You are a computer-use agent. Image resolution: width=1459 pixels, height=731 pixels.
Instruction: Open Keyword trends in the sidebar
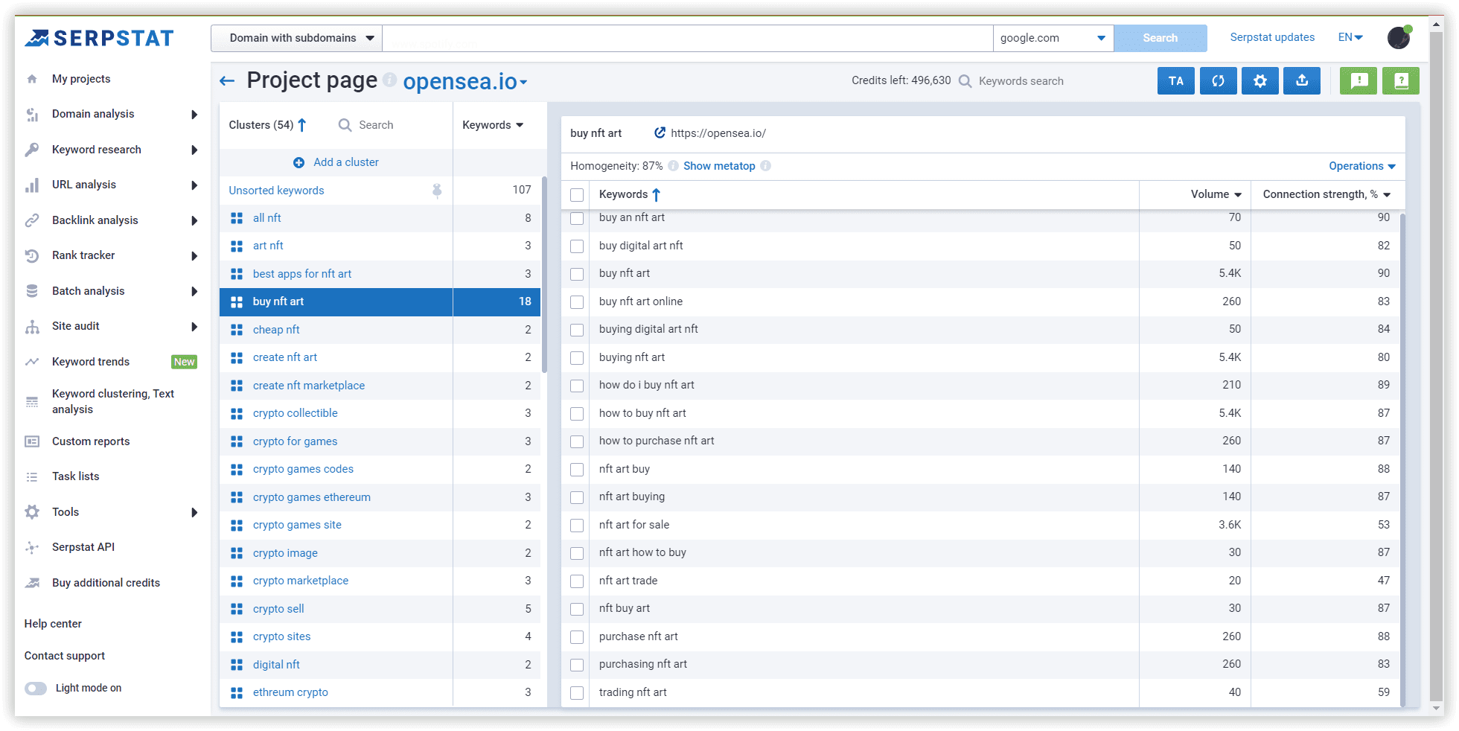(x=91, y=362)
